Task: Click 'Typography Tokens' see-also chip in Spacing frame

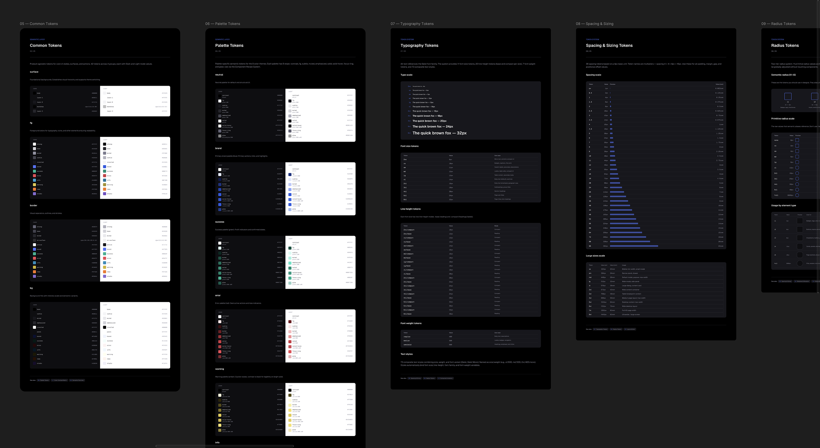Action: (x=601, y=329)
